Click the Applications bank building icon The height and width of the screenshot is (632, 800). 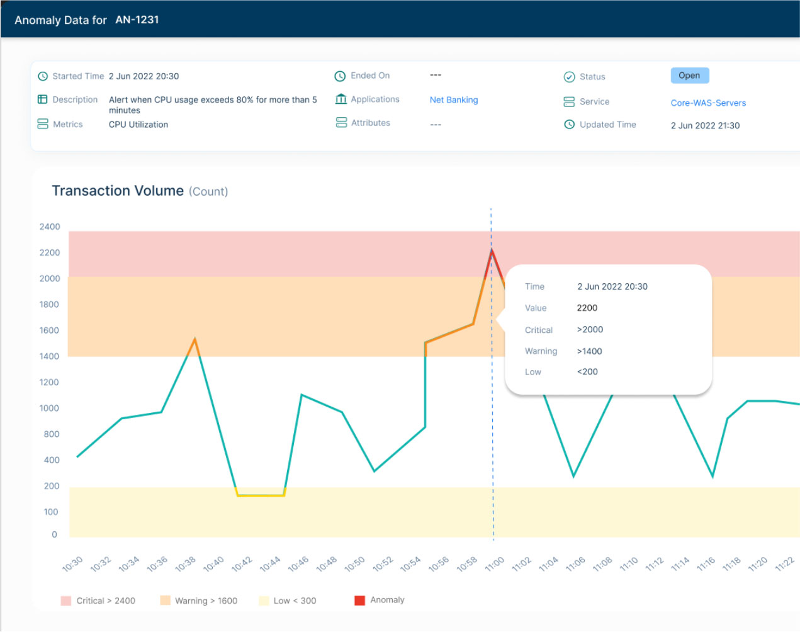341,99
